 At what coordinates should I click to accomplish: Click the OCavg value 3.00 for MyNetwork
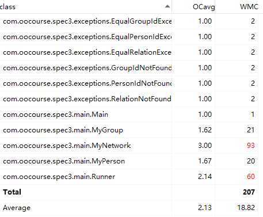205,146
